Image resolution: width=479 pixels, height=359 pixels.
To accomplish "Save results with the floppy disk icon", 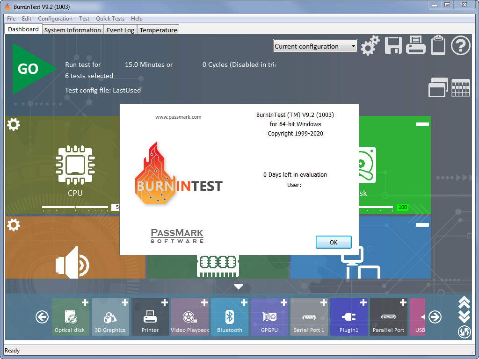I will [393, 45].
